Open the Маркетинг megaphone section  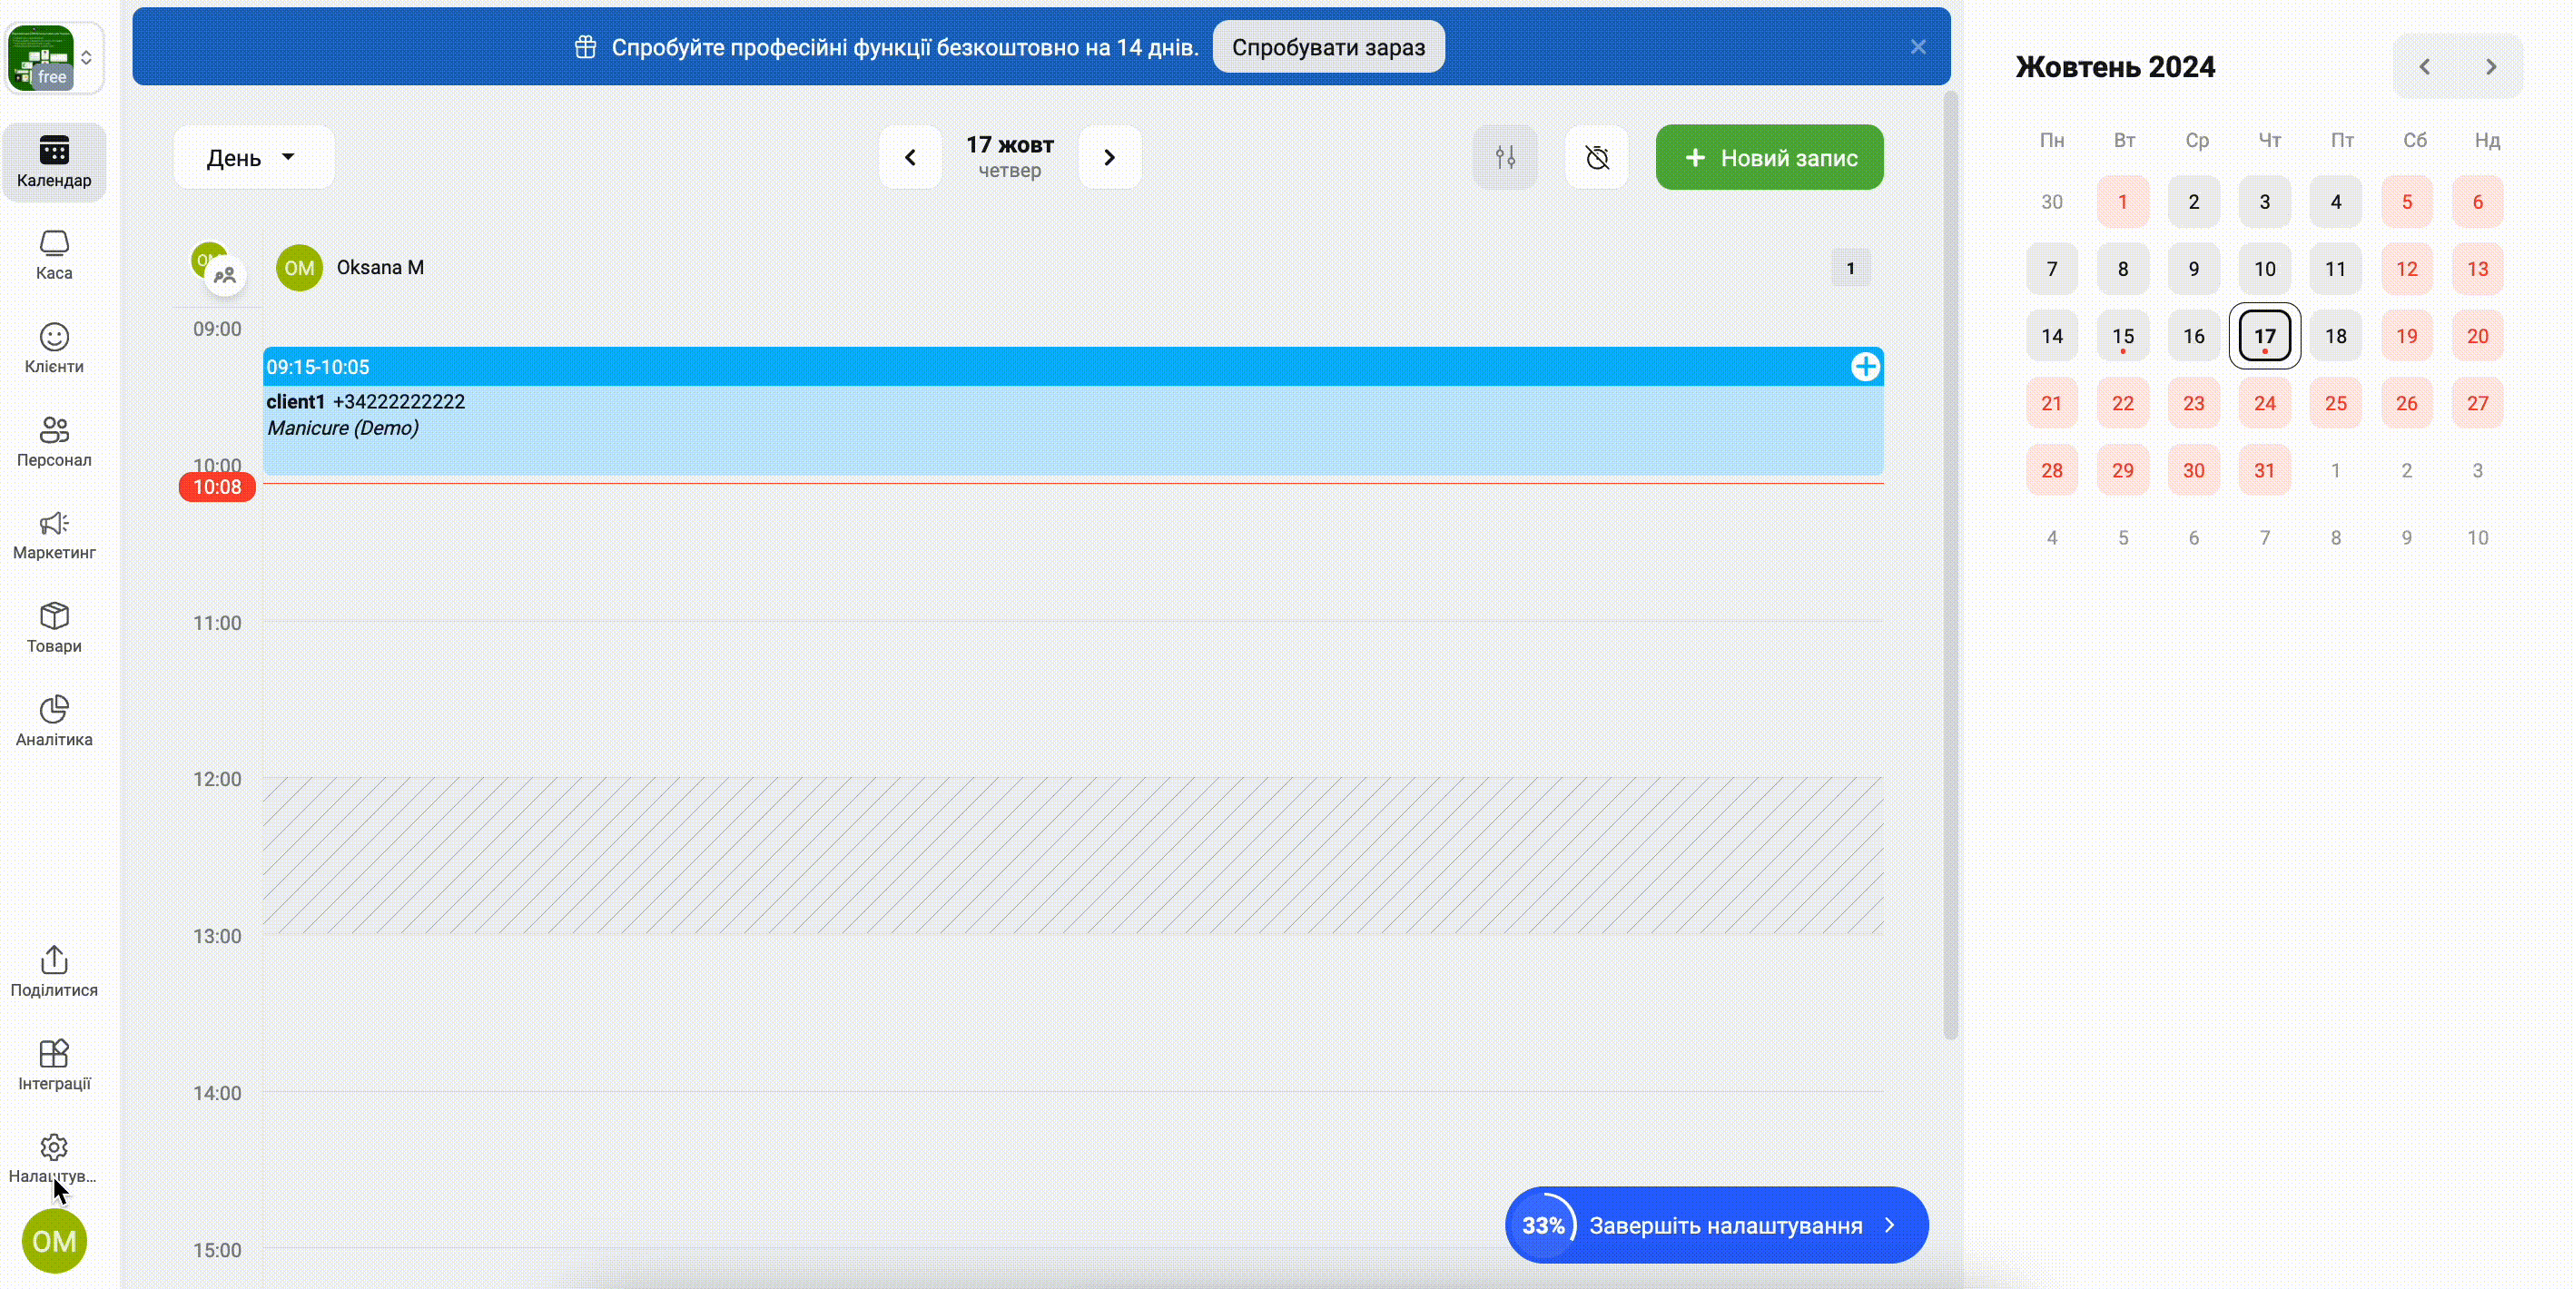(54, 536)
